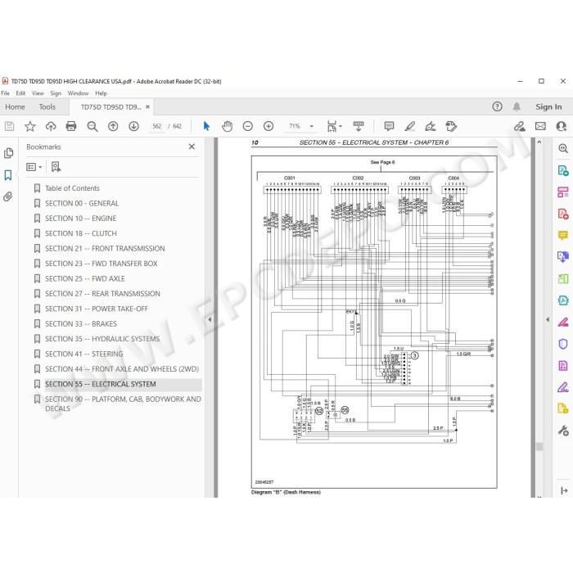Activate the Hand pan tool
The width and height of the screenshot is (573, 573).
tap(227, 126)
